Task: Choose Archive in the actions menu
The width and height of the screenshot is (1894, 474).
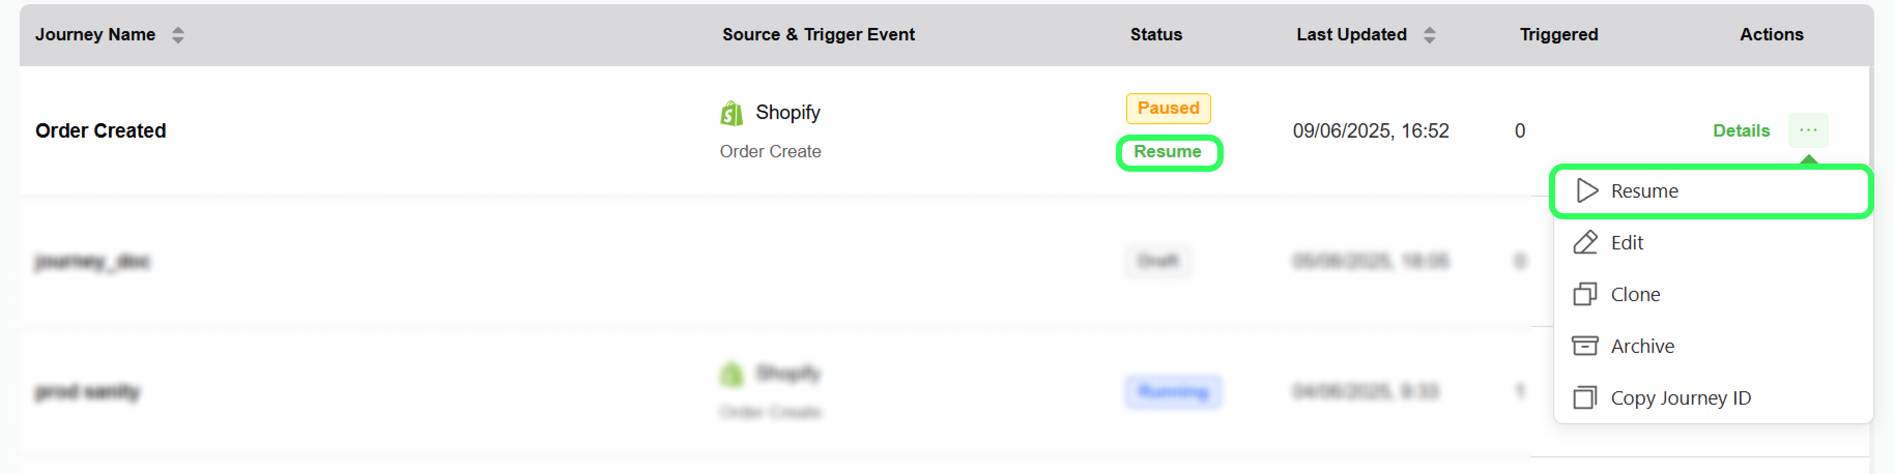Action: tap(1642, 345)
